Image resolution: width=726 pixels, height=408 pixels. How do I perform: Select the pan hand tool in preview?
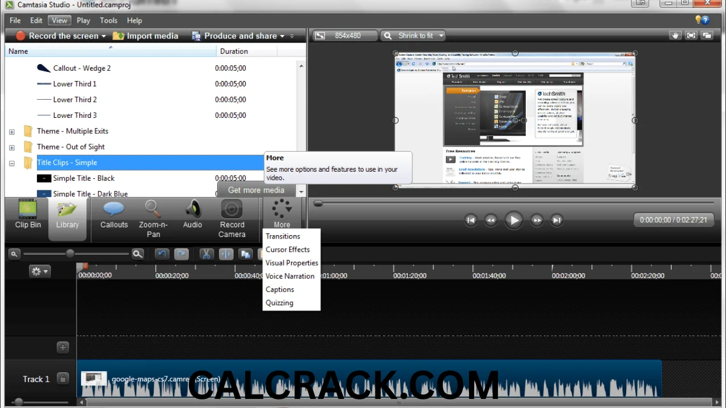click(675, 35)
